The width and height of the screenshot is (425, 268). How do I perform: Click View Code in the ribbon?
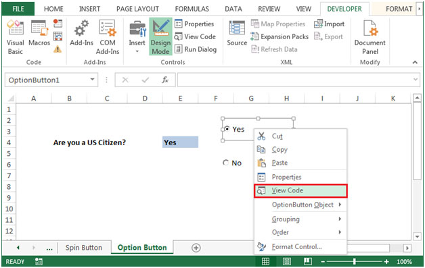[195, 36]
